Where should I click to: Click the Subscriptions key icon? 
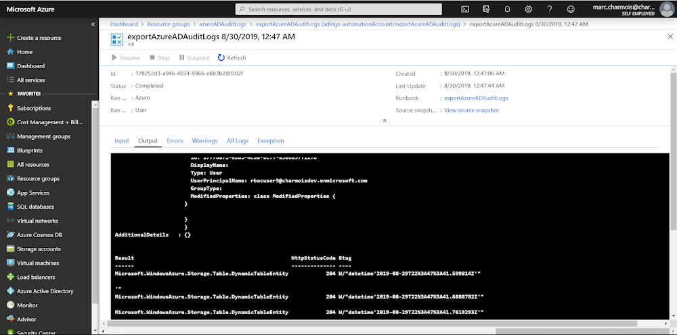[11, 108]
